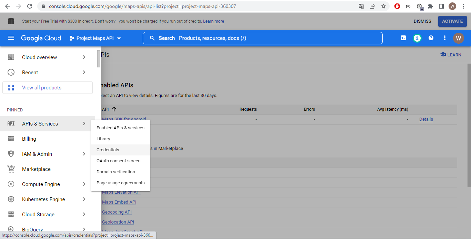
Task: Select Enabled APIs & services submenu item
Action: click(121, 128)
